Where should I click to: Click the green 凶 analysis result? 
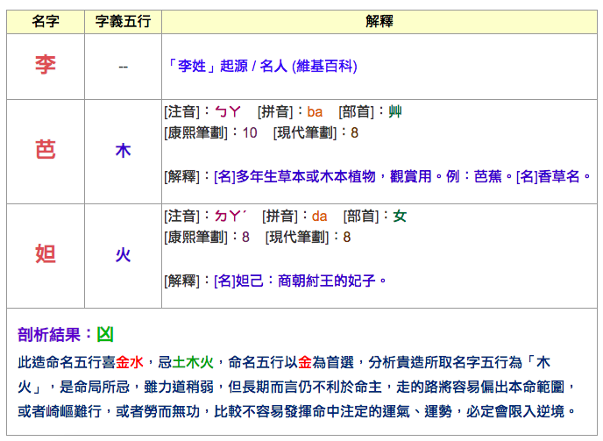coord(104,334)
